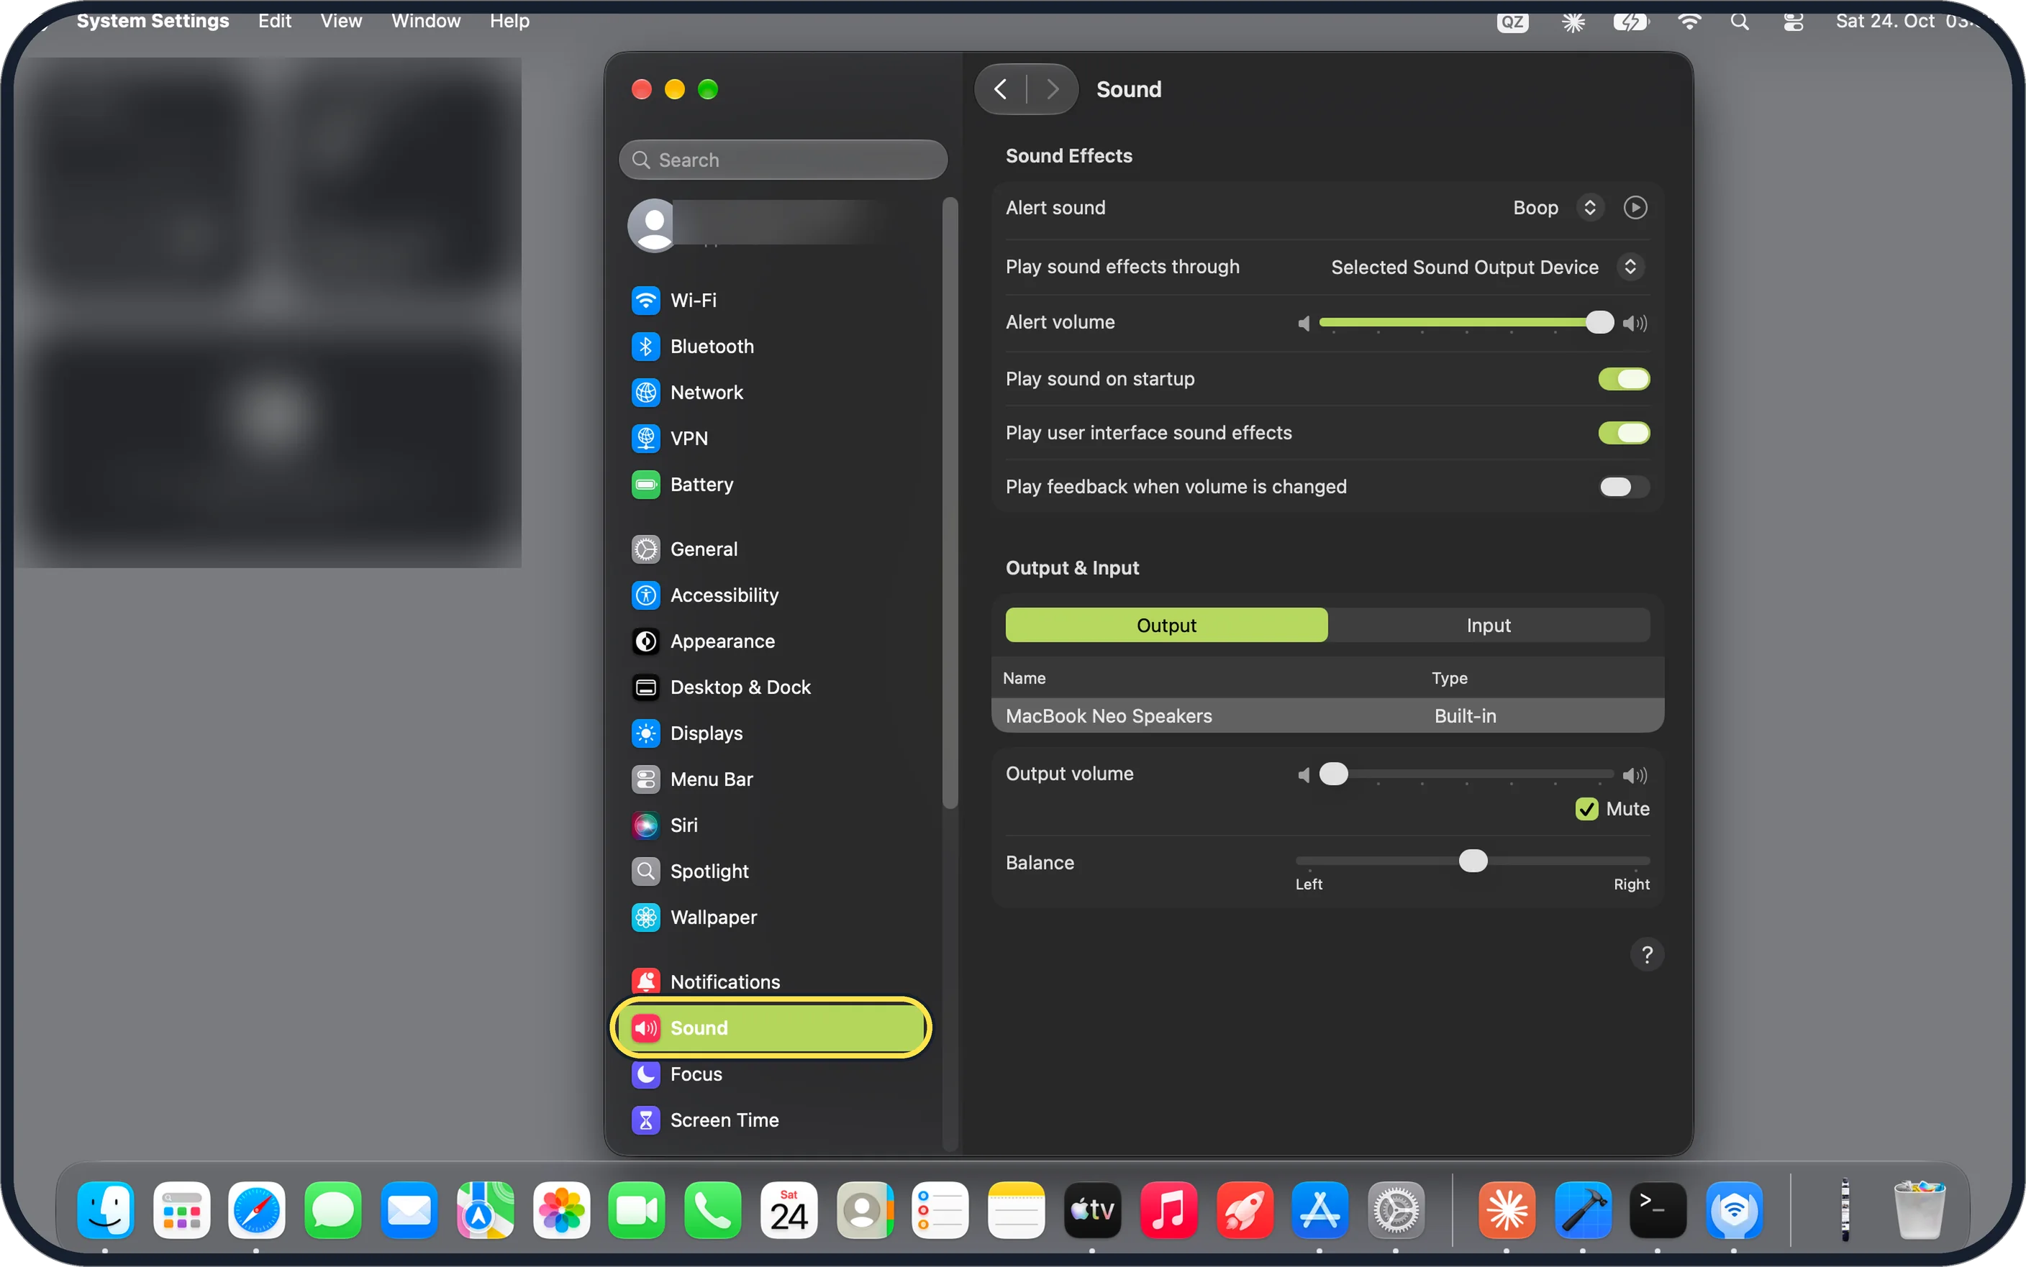Select Accessibility in the sidebar
Image resolution: width=2026 pixels, height=1267 pixels.
771,595
